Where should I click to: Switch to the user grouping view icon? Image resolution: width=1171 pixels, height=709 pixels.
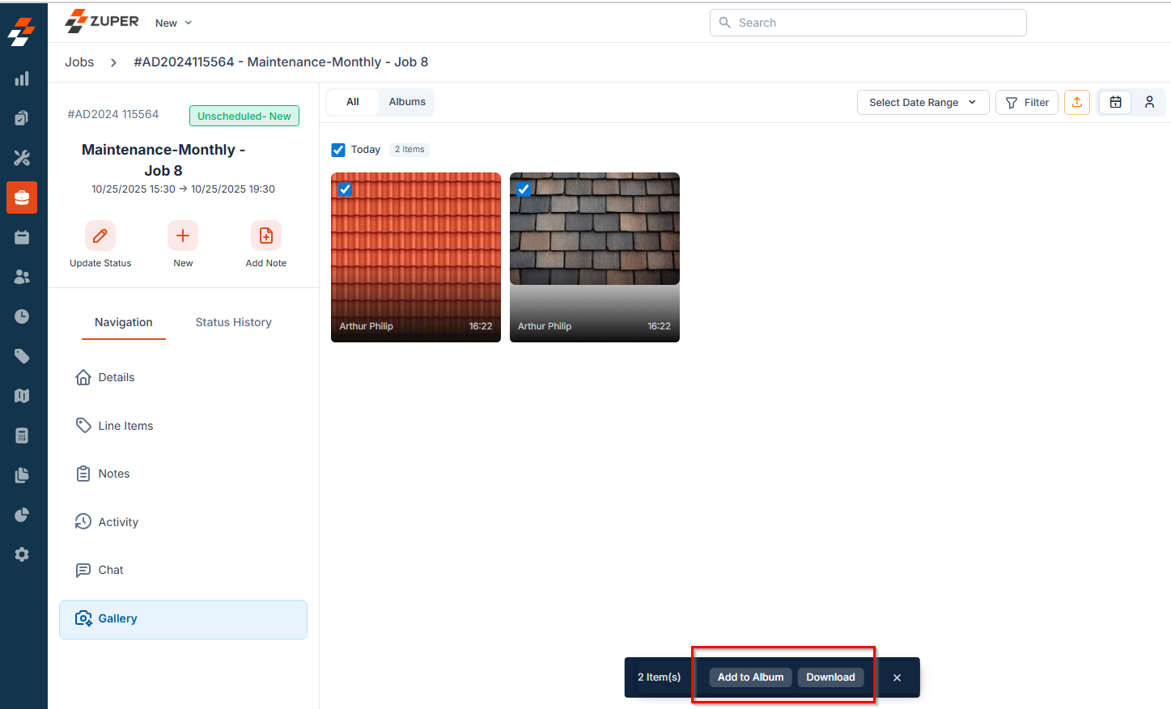(1149, 102)
